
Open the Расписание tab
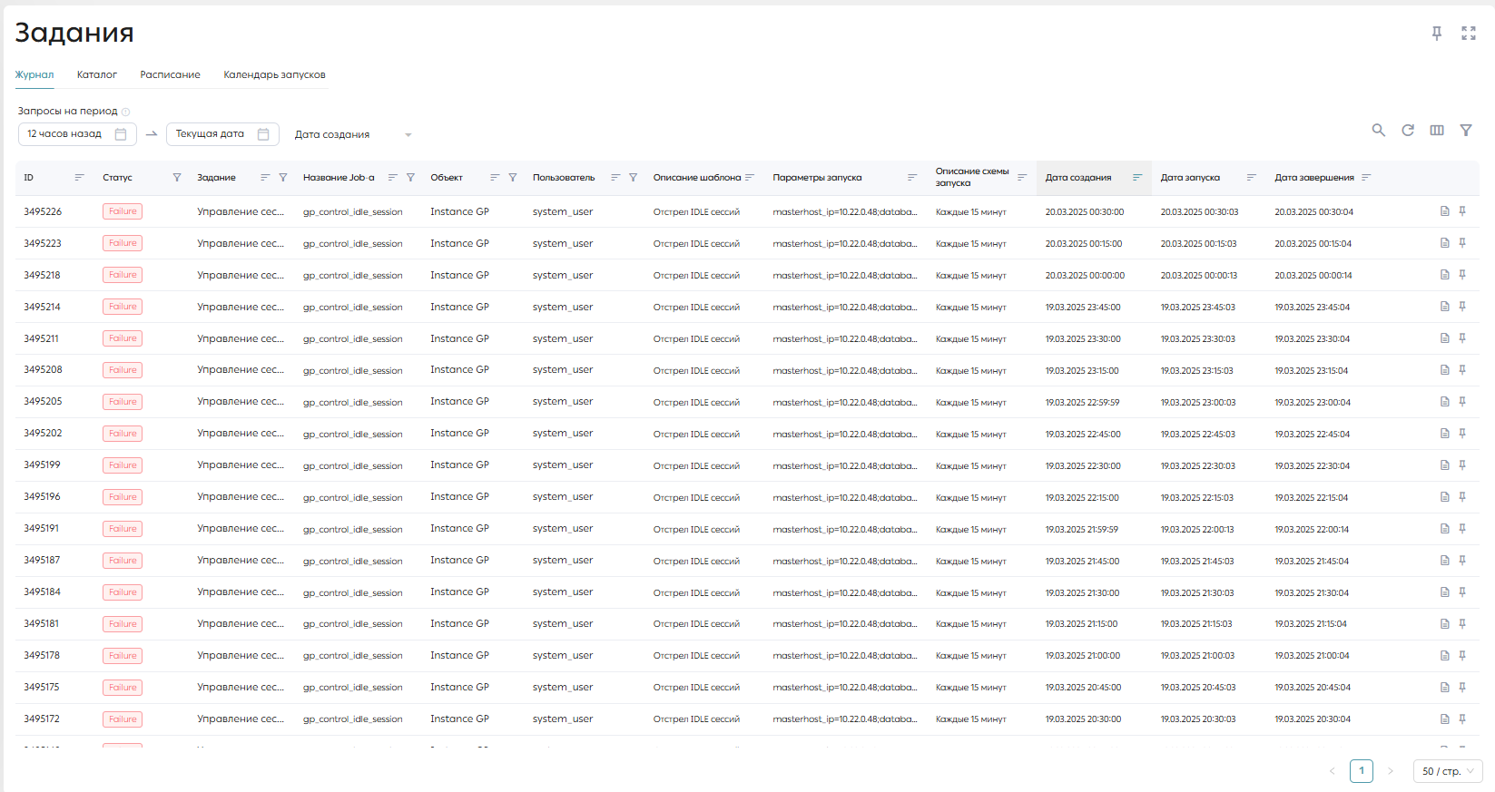(x=170, y=75)
